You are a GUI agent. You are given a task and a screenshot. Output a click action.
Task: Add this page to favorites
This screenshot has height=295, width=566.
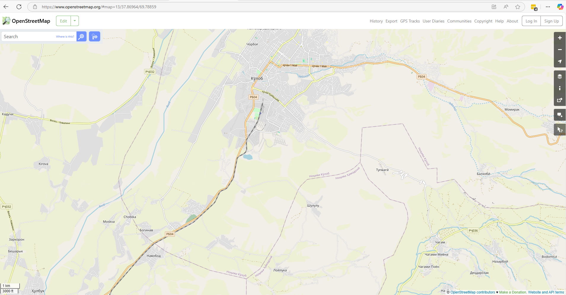click(x=518, y=7)
